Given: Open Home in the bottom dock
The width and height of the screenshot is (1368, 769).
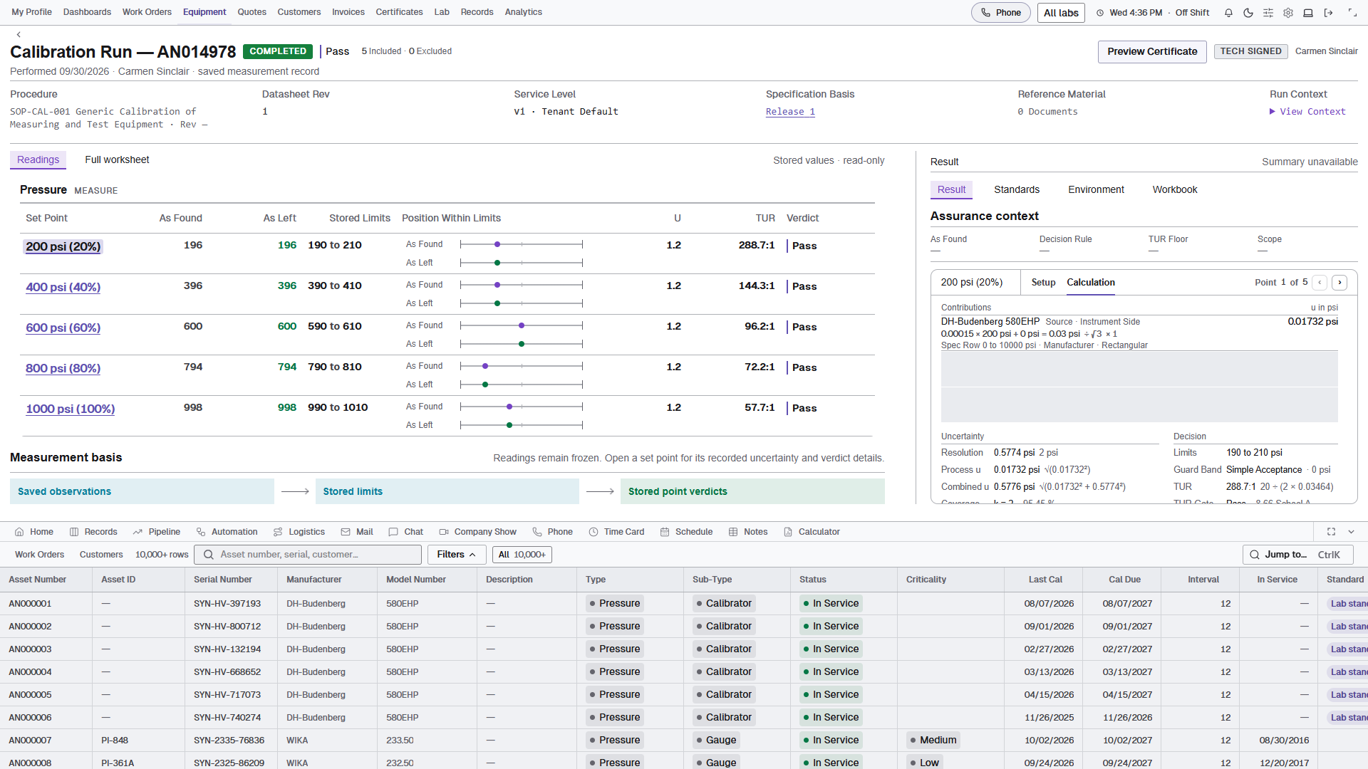Looking at the screenshot, I should 34,532.
